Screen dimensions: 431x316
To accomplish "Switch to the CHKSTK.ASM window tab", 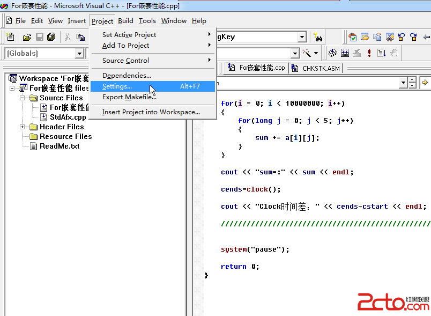I will click(316, 68).
